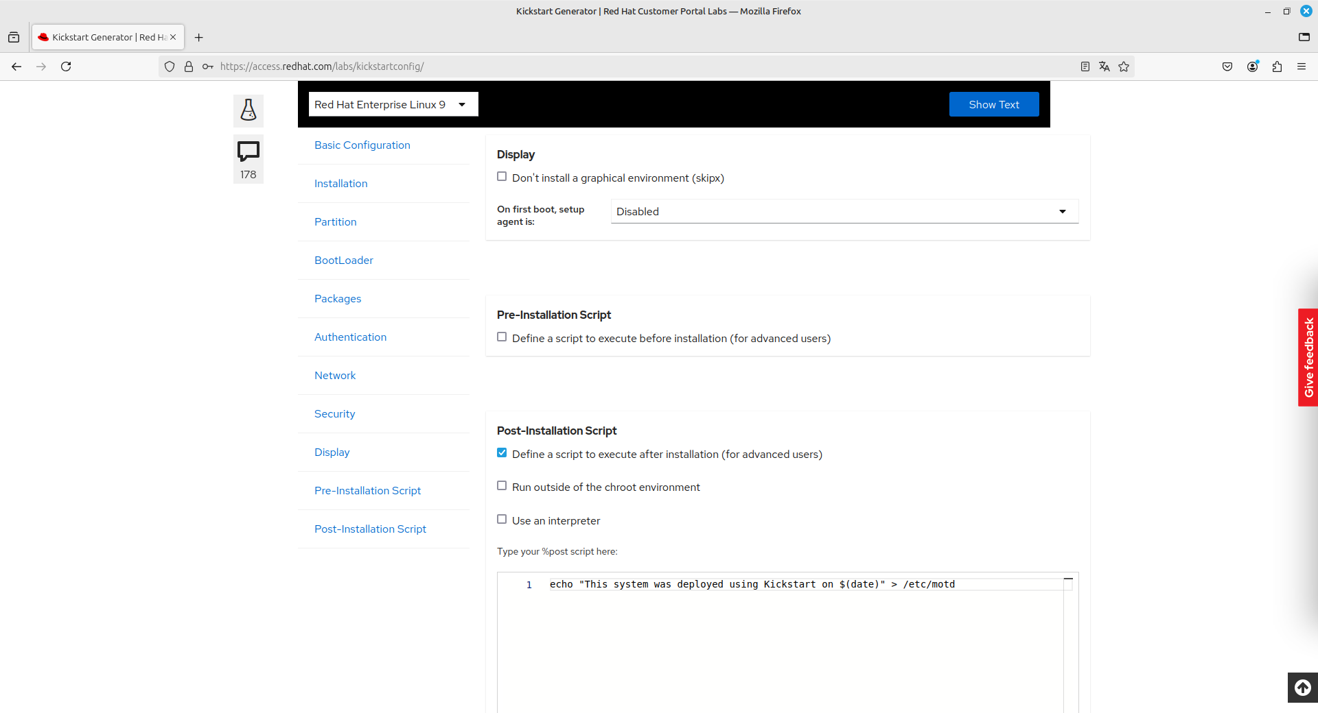Click the Labs flask icon
Image resolution: width=1318 pixels, height=713 pixels.
[x=248, y=110]
